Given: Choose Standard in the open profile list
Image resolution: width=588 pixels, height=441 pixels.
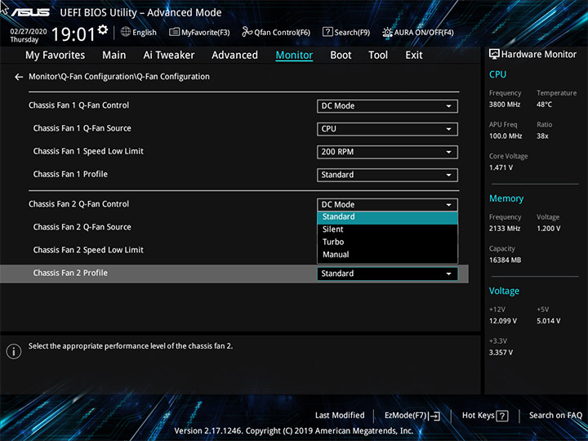Looking at the screenshot, I should click(x=387, y=217).
